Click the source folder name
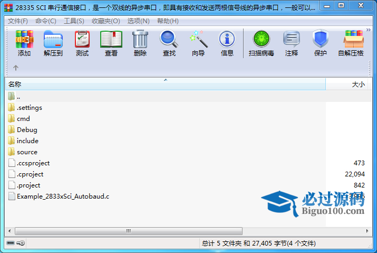The width and height of the screenshot is (377, 253). point(27,152)
